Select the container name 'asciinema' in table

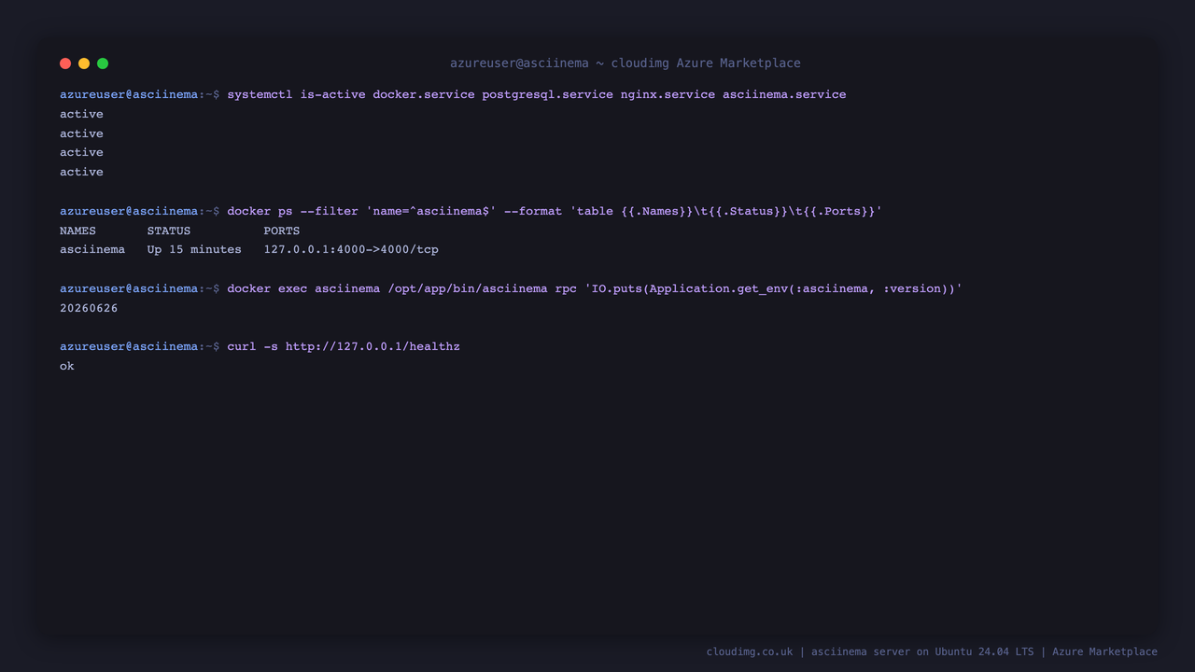click(92, 249)
